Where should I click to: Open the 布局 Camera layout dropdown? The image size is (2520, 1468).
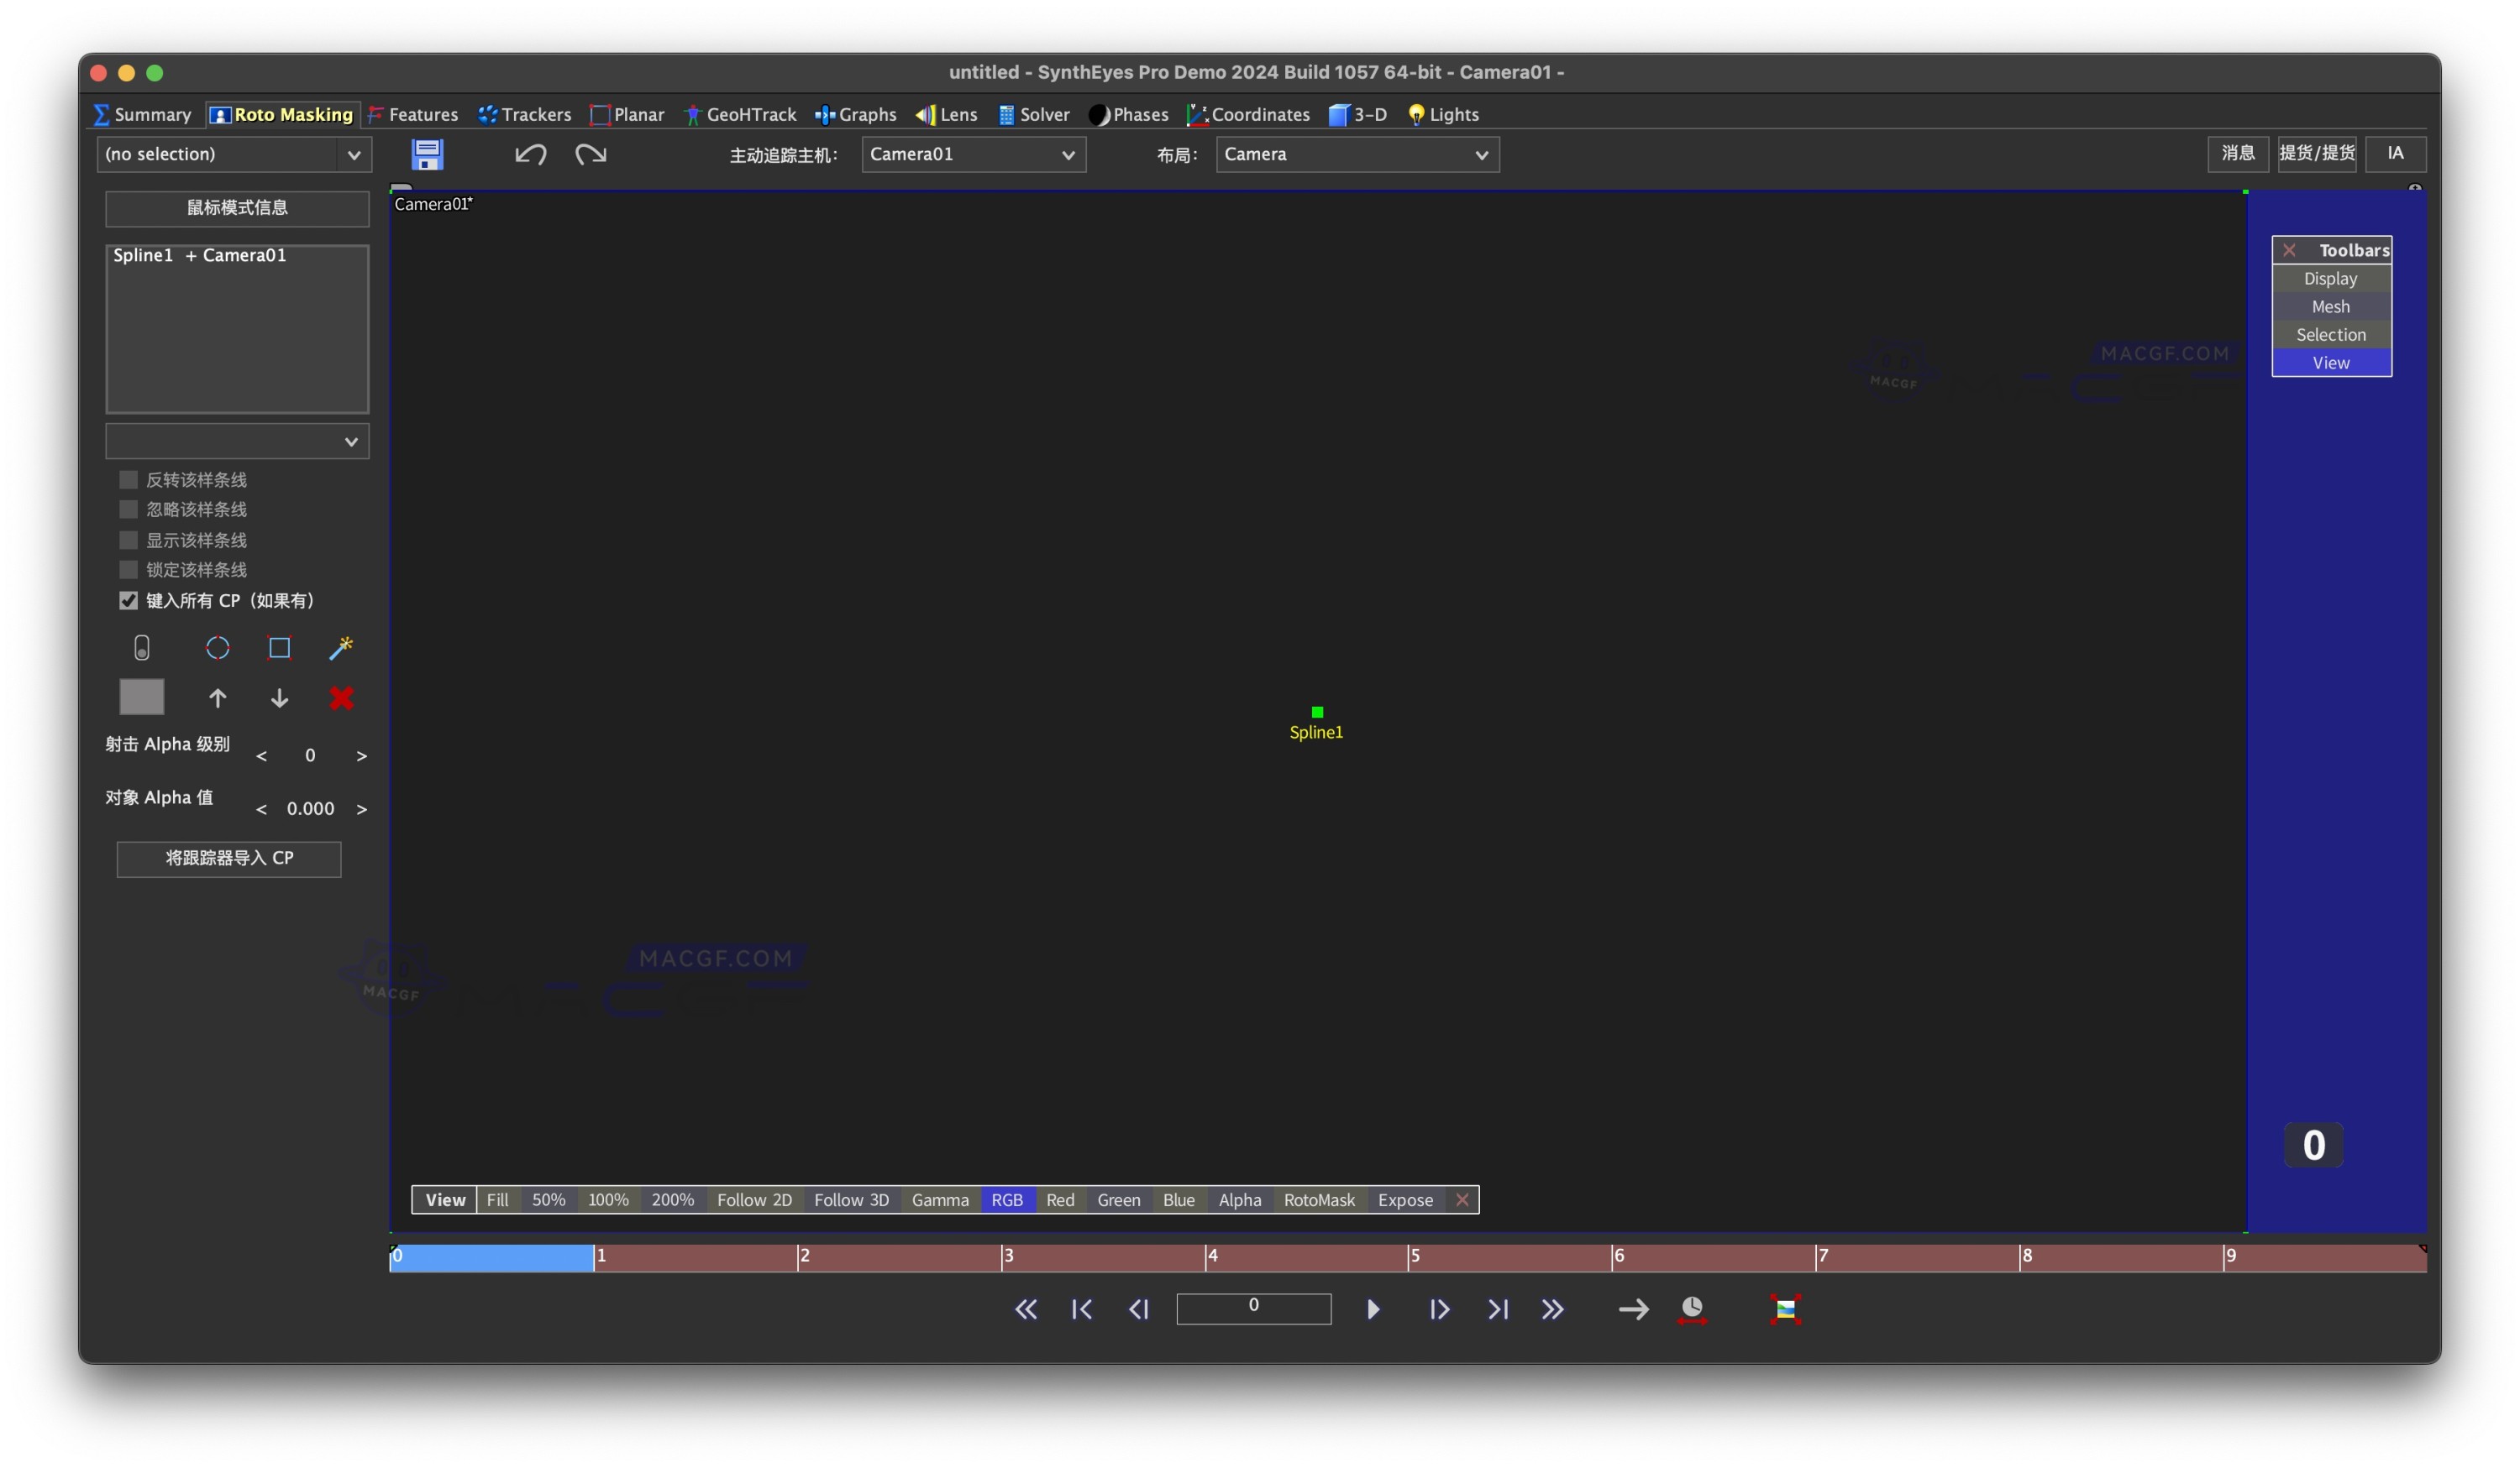point(1356,154)
